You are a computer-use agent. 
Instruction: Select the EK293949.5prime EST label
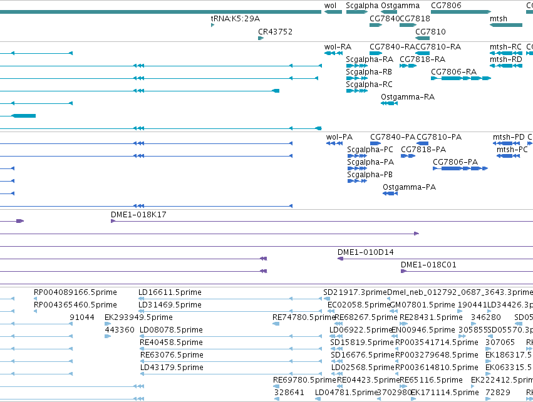point(138,317)
